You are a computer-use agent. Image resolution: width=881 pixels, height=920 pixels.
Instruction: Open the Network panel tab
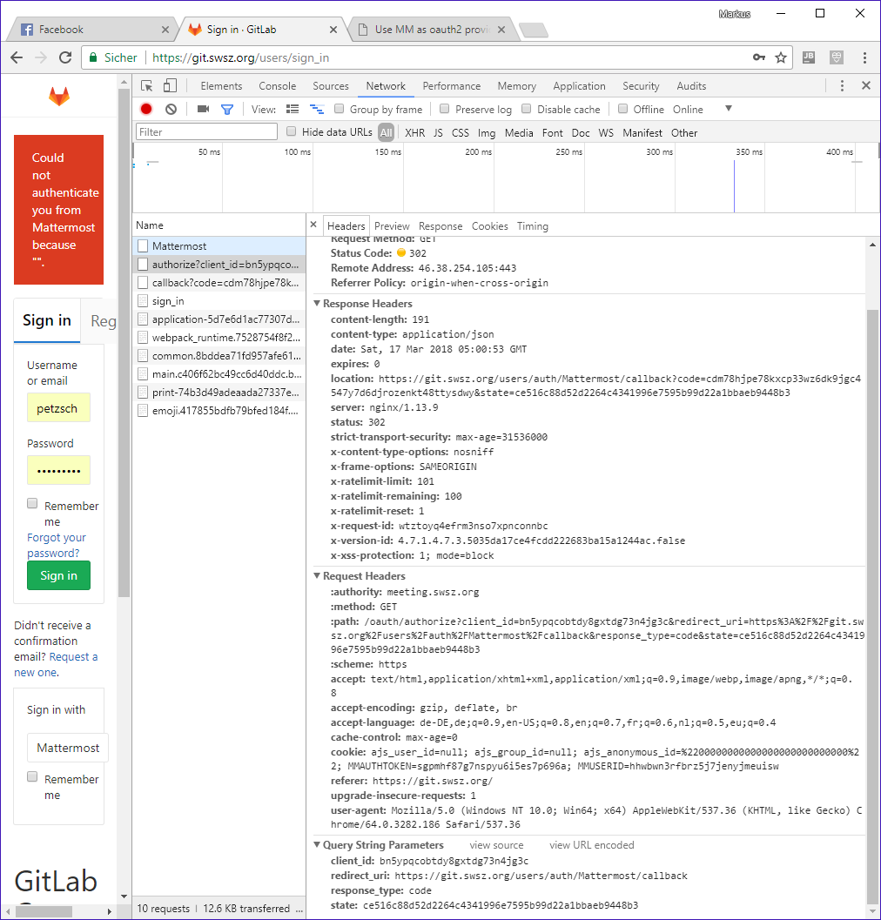(x=386, y=85)
